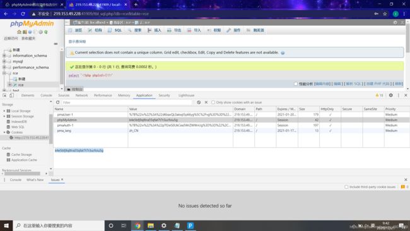Image resolution: width=410 pixels, height=231 pixels.
Task: Collapse the Cookies tree section
Action: point(4,133)
